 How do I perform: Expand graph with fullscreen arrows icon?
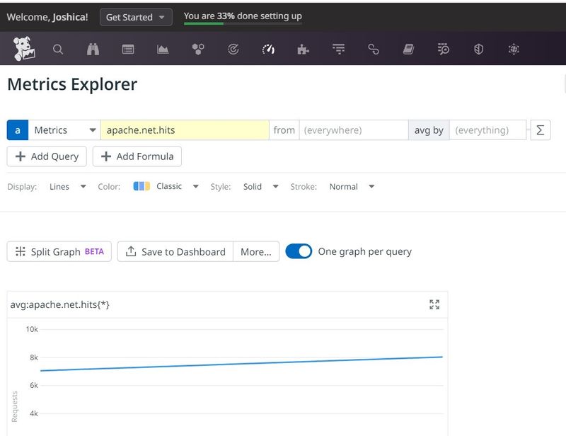434,304
